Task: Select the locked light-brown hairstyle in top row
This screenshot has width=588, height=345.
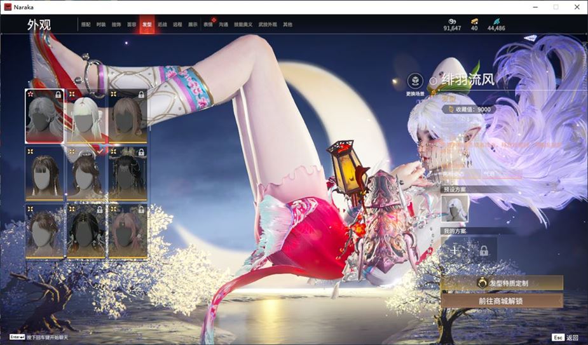Action: click(x=128, y=116)
